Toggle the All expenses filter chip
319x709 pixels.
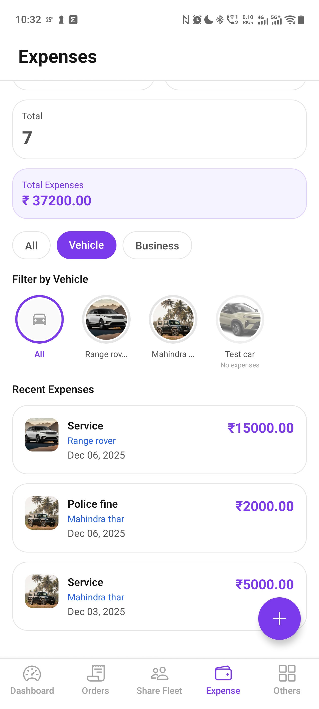tap(31, 245)
